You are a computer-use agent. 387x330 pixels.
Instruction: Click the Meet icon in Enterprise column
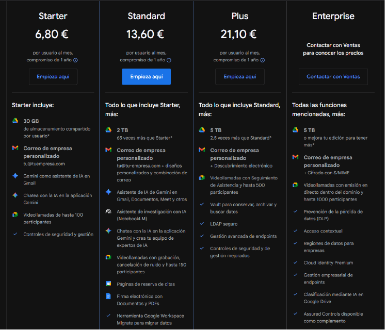[x=295, y=185]
